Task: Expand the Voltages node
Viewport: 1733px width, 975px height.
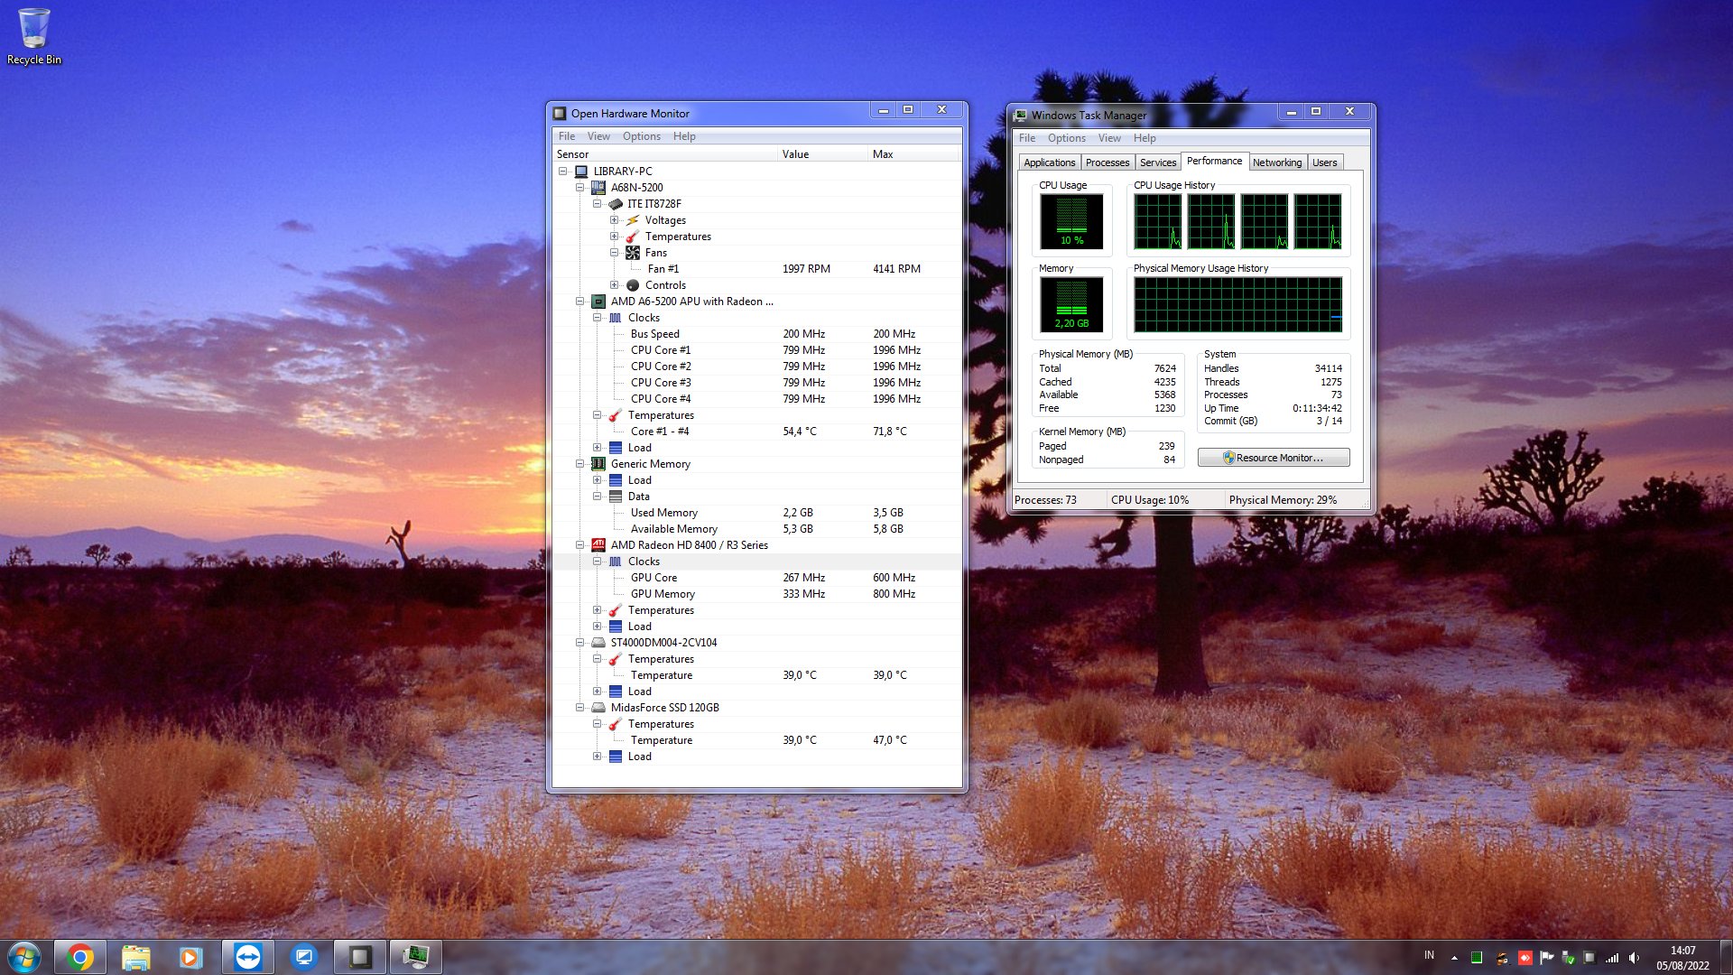Action: tap(614, 220)
